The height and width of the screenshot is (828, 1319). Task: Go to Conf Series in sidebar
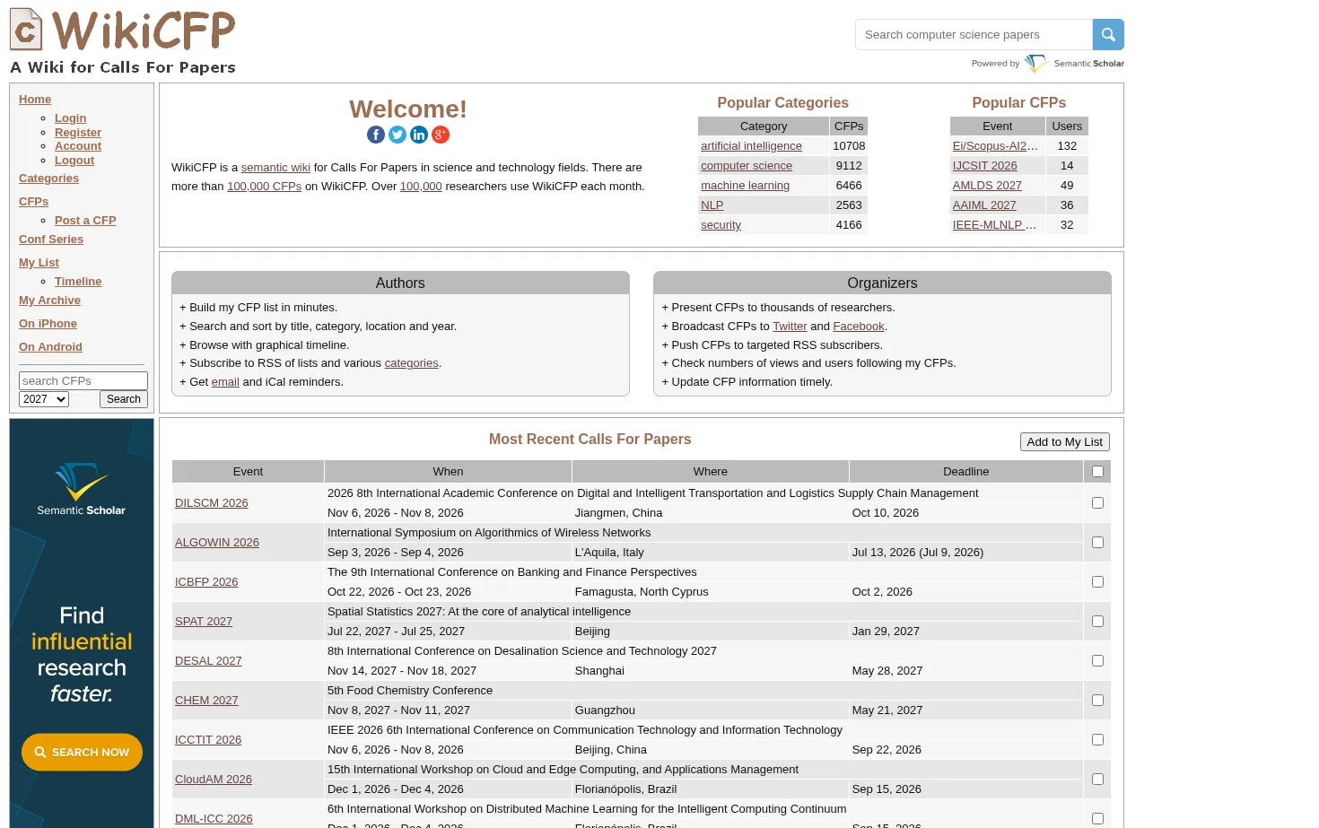51,240
